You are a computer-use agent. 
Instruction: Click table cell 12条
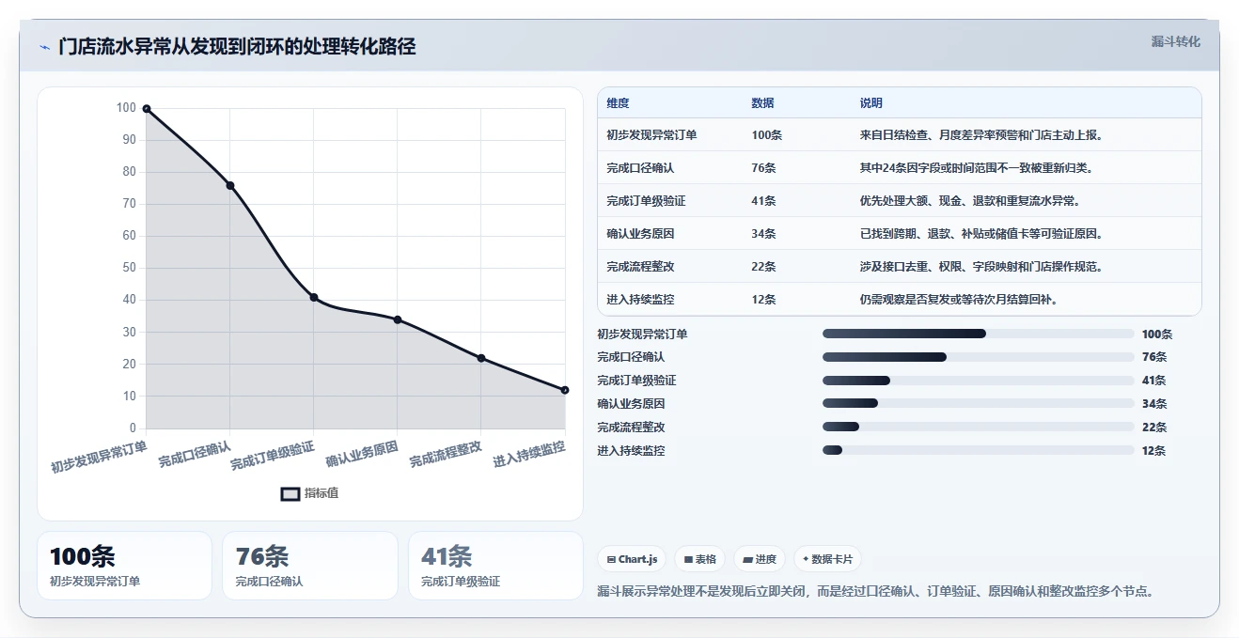[764, 300]
